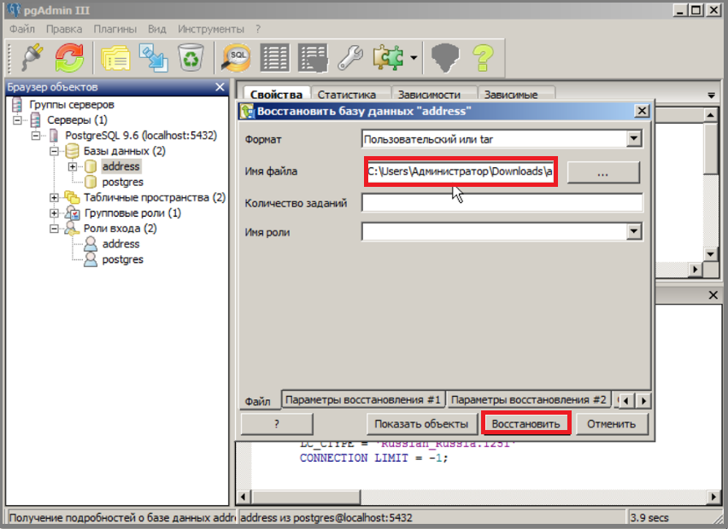Switch to Параметры восстановления #1 tab
728x529 pixels.
(363, 399)
